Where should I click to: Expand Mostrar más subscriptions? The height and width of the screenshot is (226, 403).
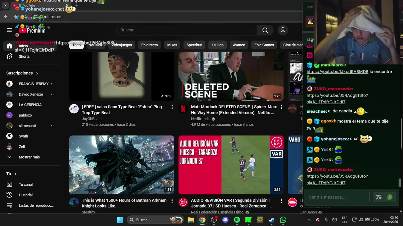tap(30, 157)
